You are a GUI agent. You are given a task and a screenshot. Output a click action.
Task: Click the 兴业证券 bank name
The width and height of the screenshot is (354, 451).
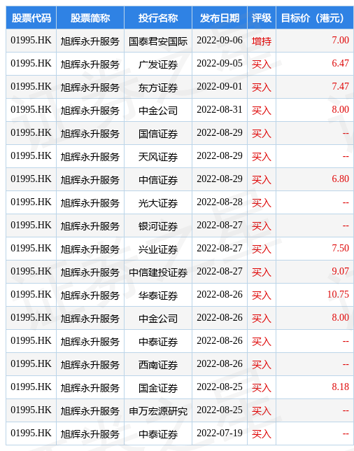click(158, 249)
